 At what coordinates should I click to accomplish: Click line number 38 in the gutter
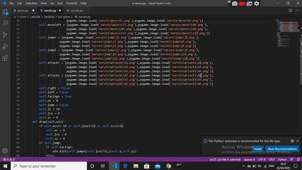click(18, 122)
